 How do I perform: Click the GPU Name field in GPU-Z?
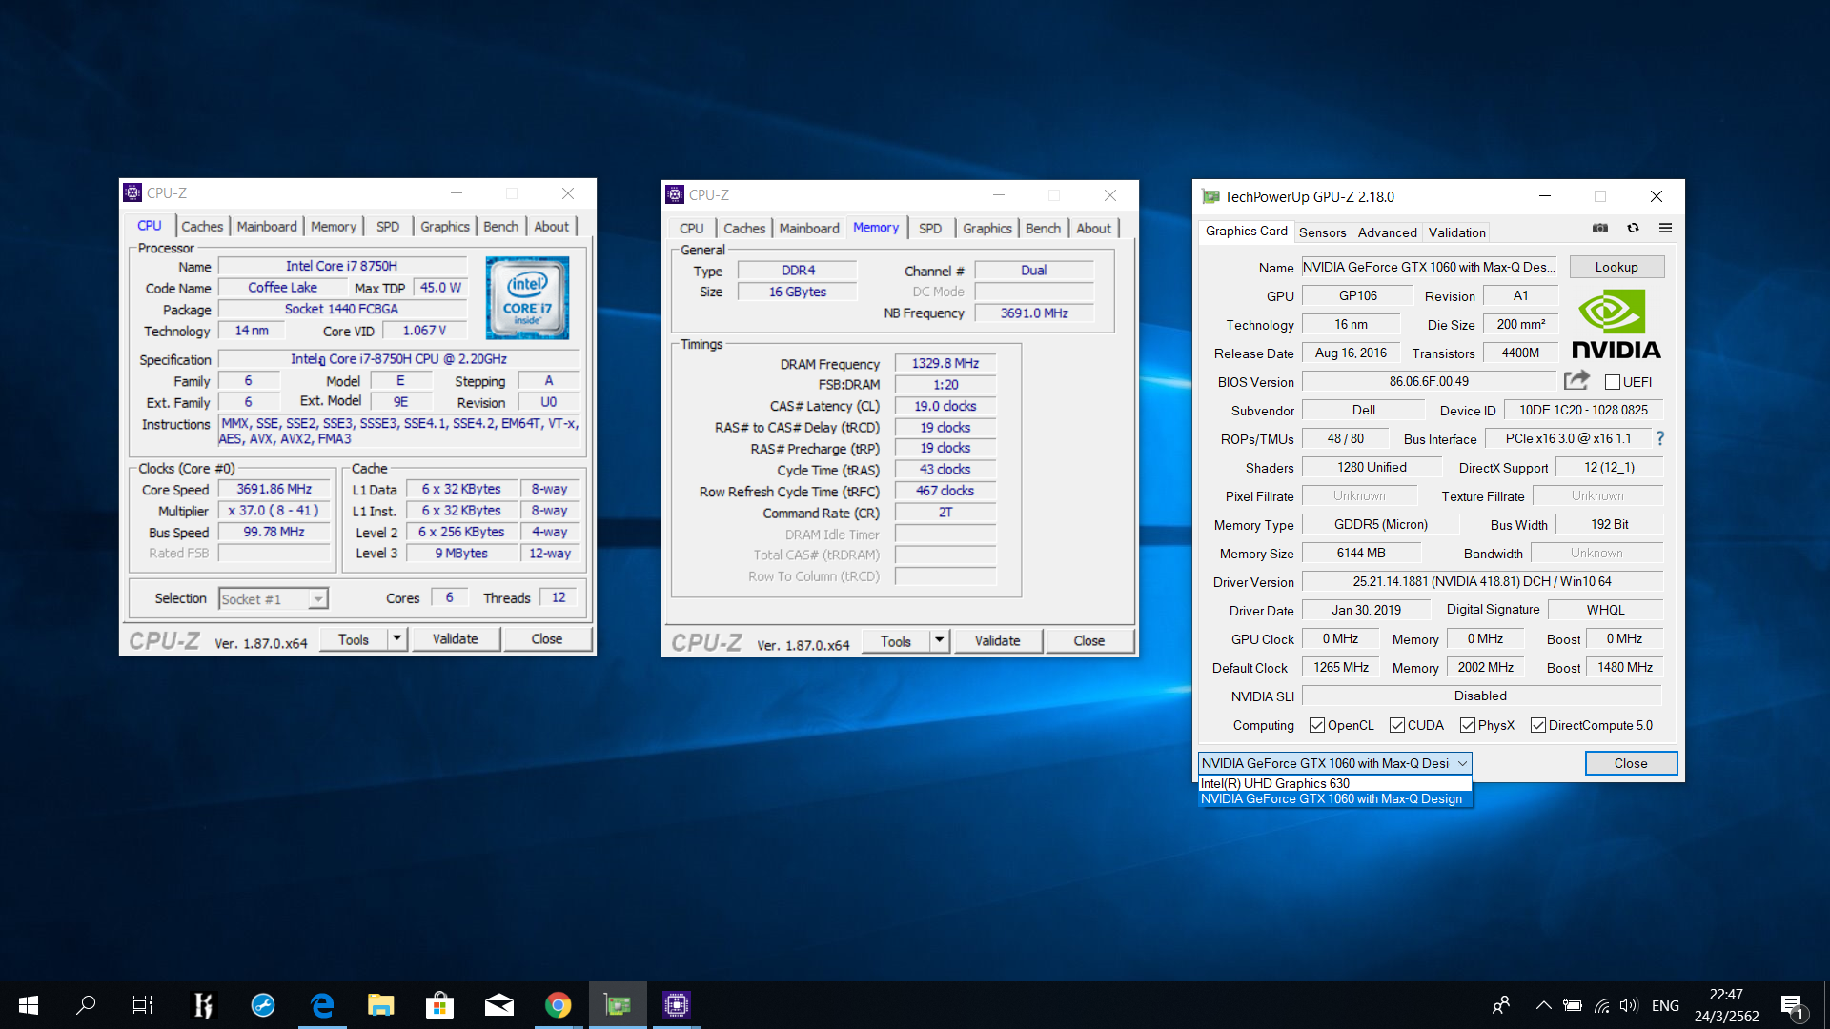click(x=1429, y=267)
